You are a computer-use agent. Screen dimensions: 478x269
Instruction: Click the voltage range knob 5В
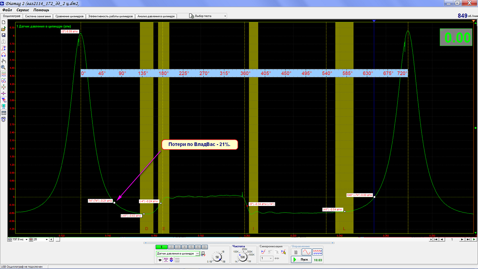pos(217,257)
